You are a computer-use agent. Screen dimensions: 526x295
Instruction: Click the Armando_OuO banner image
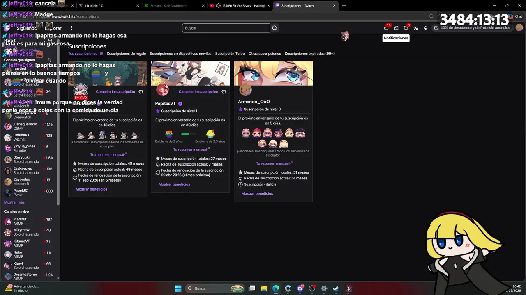pyautogui.click(x=273, y=73)
